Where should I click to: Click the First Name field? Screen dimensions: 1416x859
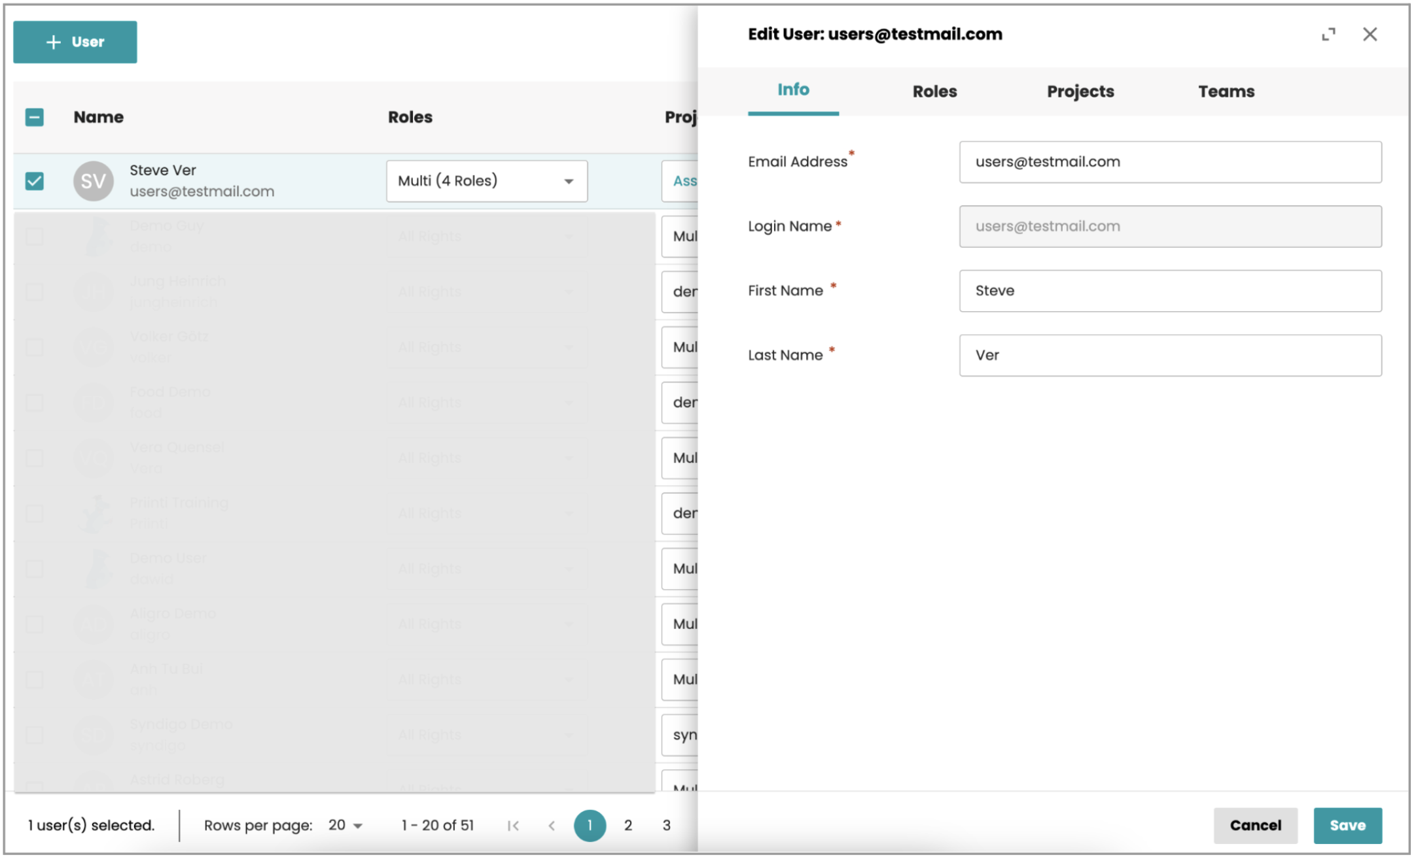(1169, 291)
